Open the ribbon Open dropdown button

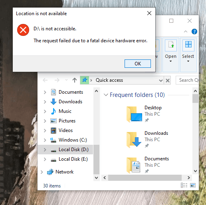(170, 55)
